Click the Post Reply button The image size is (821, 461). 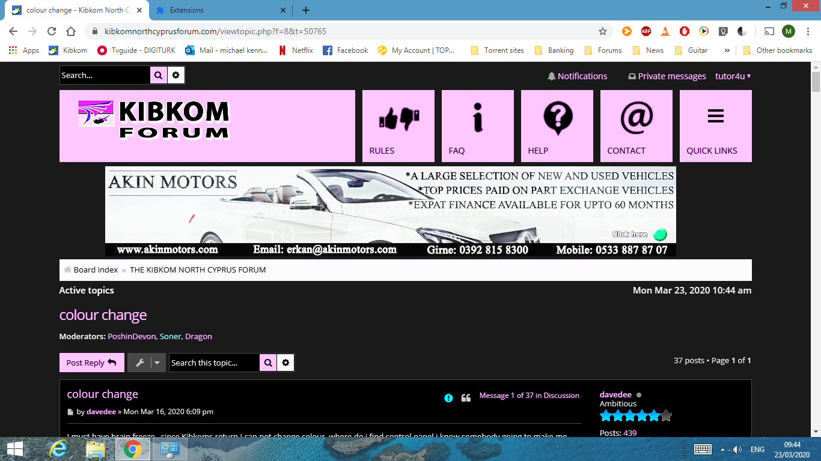click(91, 363)
